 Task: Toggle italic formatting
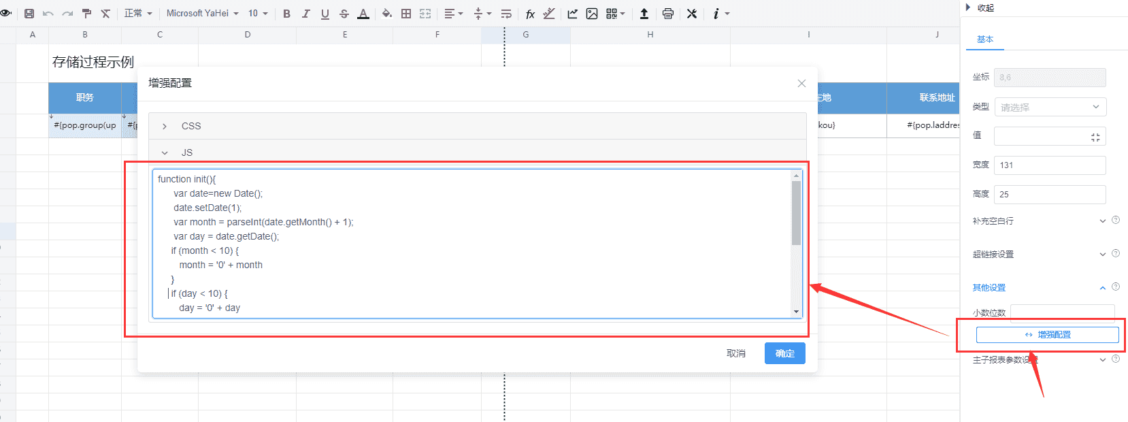(x=305, y=14)
